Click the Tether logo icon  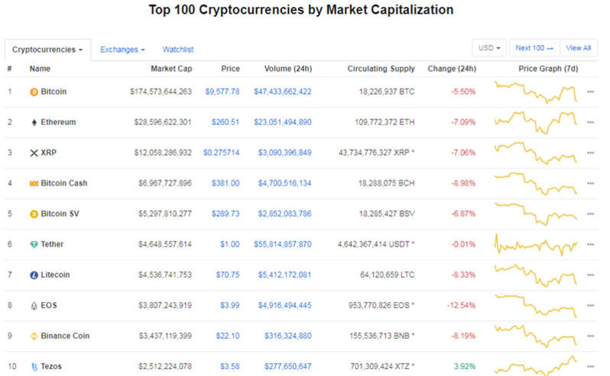[34, 244]
